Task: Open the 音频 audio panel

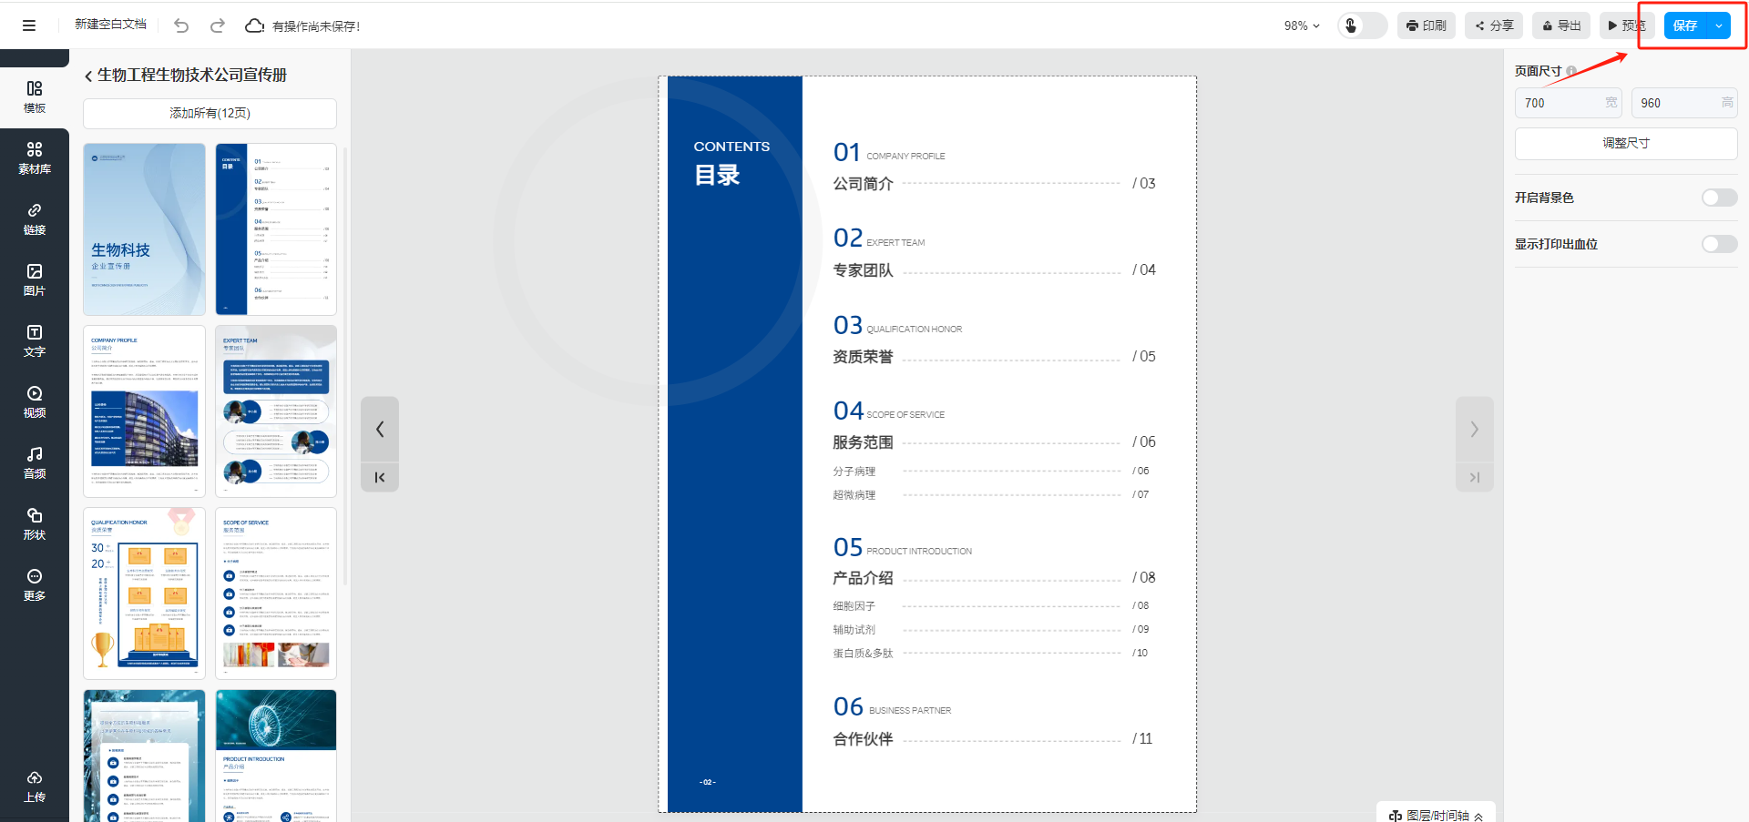Action: 35,462
